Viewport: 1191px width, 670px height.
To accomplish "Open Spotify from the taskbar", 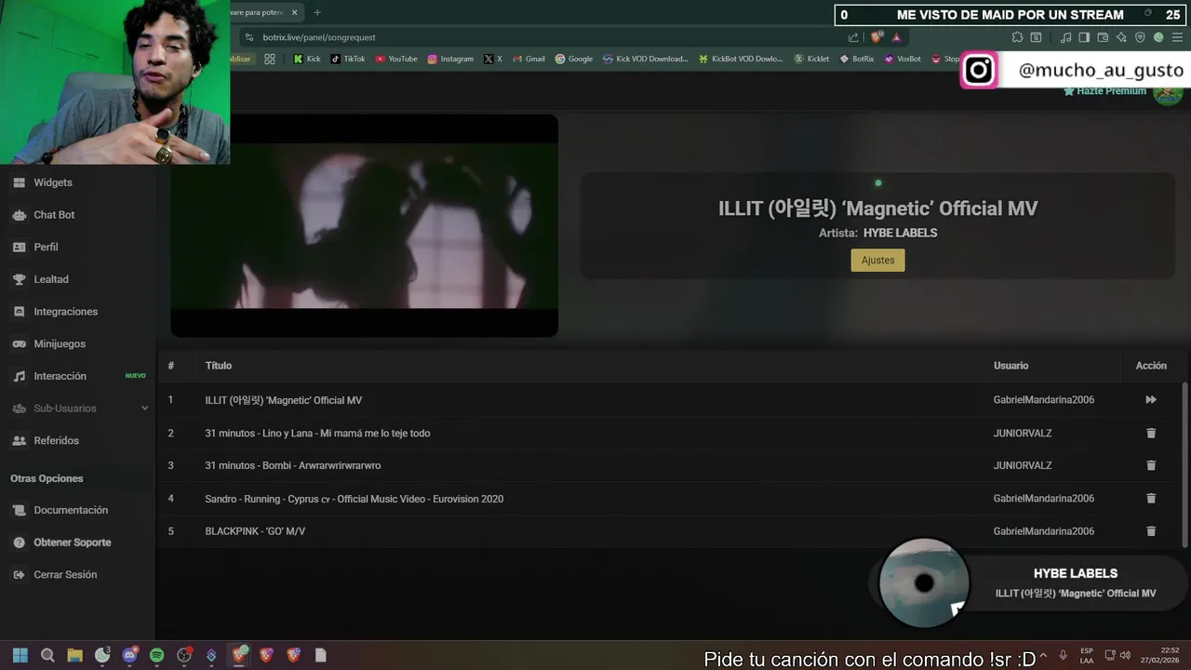I will pos(157,655).
